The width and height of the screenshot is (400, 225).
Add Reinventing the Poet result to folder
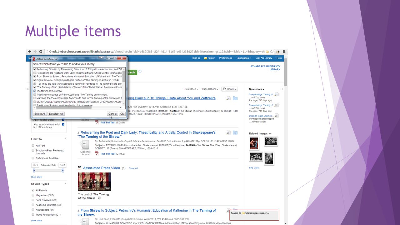pyautogui.click(x=235, y=133)
